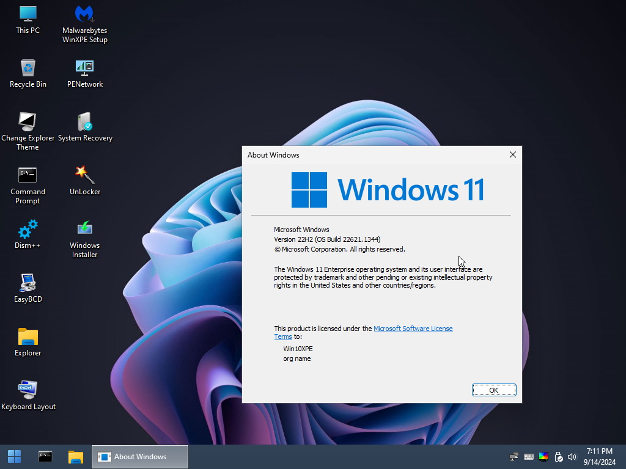Screen dimensions: 626x469
Task: Open the Start menu button
Action: click(15, 457)
